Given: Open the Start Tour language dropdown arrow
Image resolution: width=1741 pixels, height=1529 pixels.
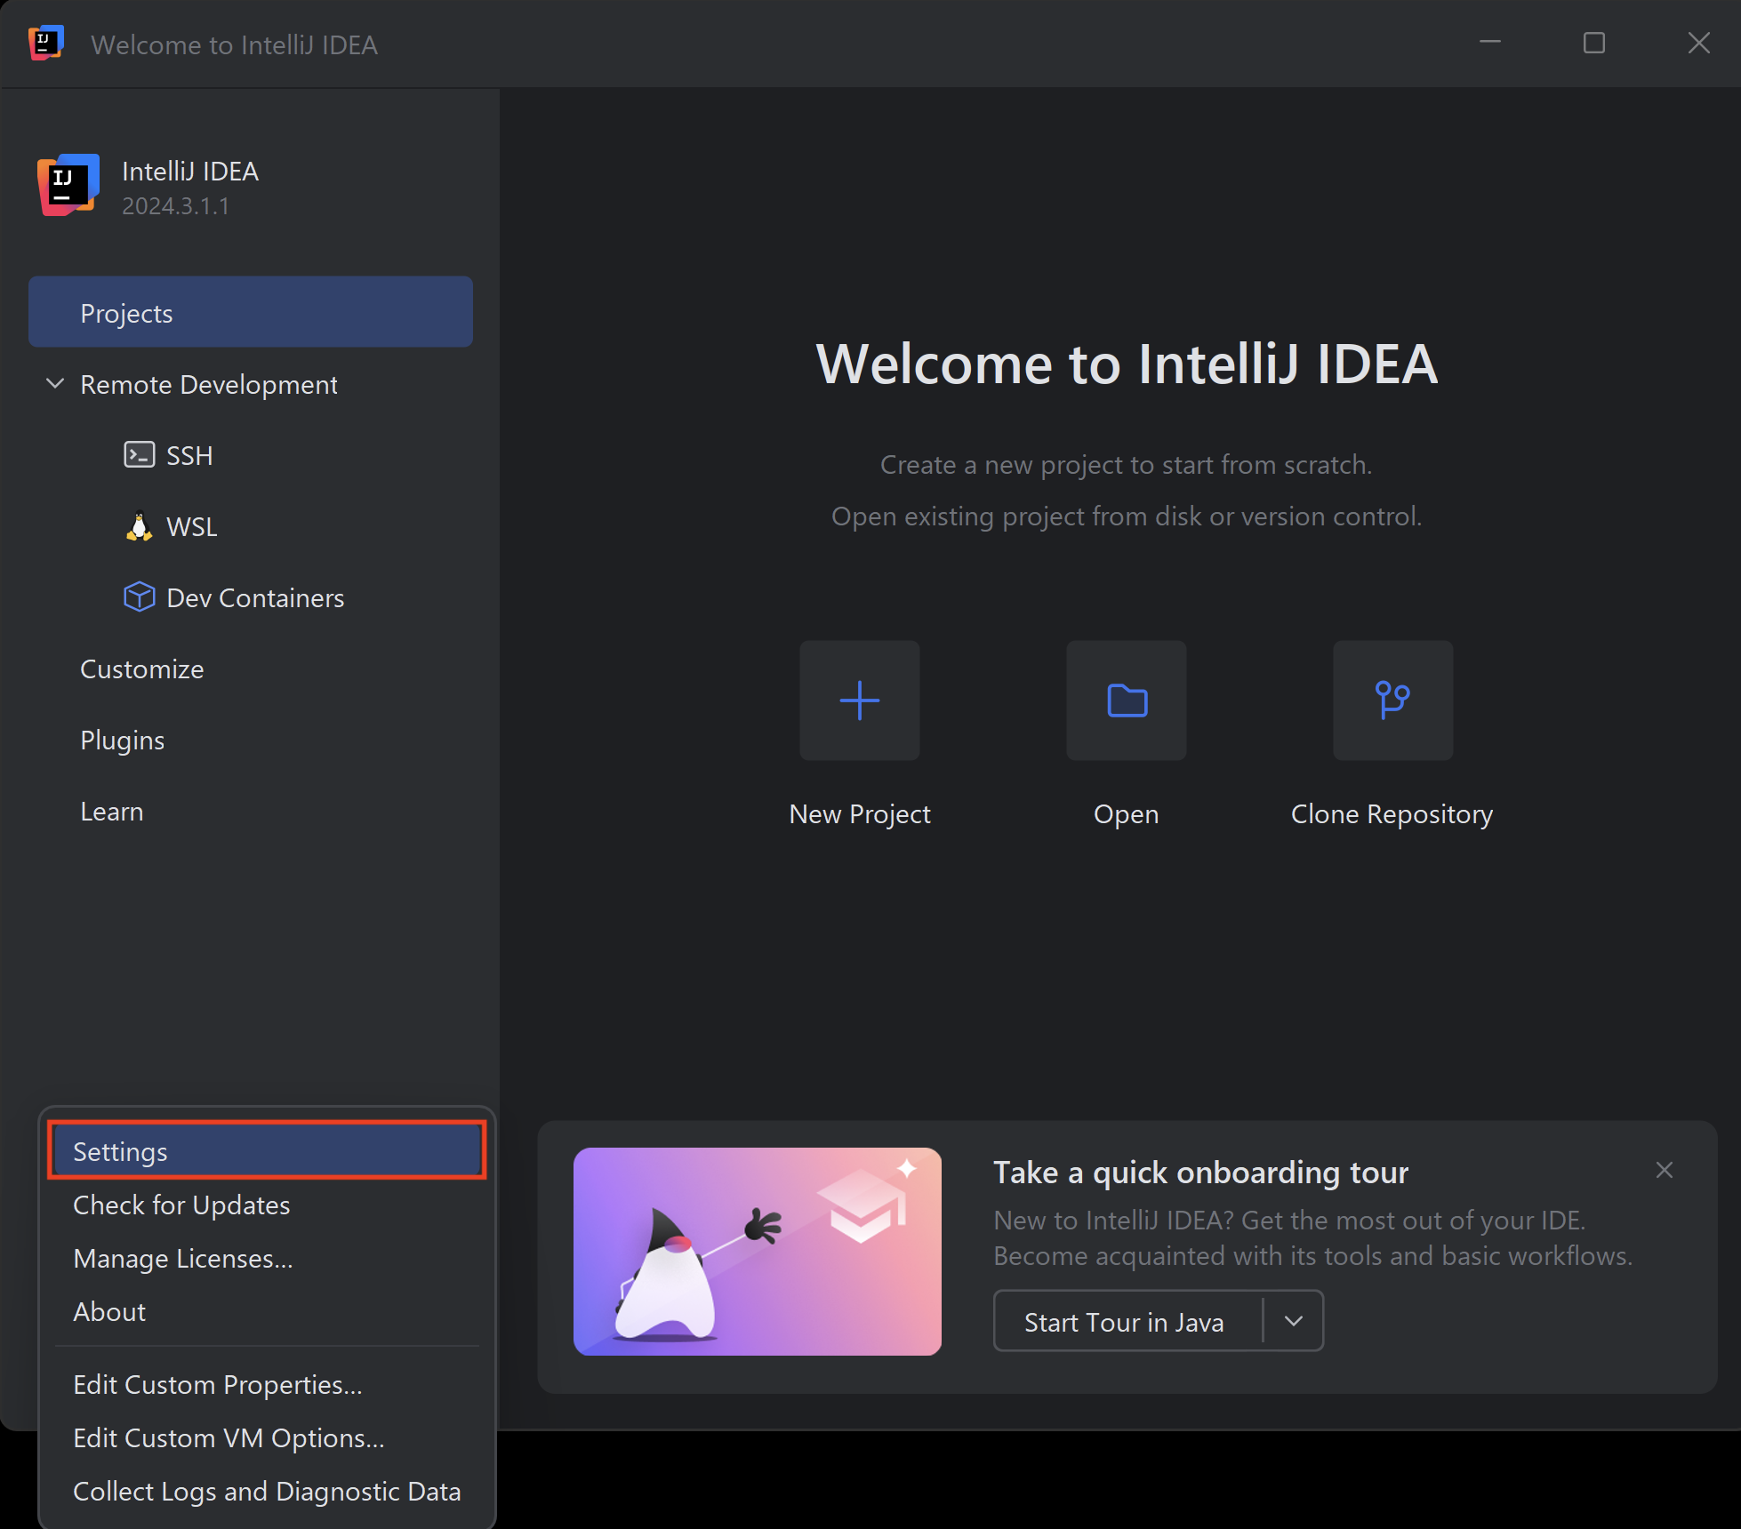Looking at the screenshot, I should [x=1293, y=1321].
